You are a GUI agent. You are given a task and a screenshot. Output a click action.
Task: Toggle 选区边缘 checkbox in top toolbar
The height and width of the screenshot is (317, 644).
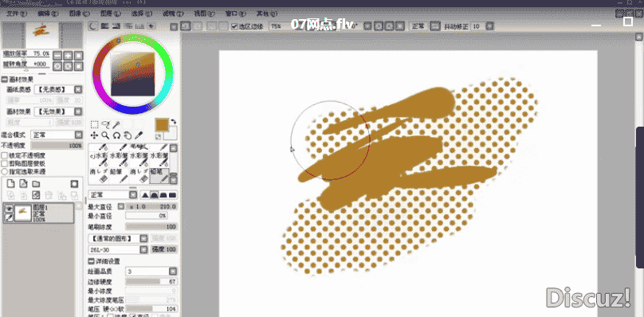(x=234, y=26)
